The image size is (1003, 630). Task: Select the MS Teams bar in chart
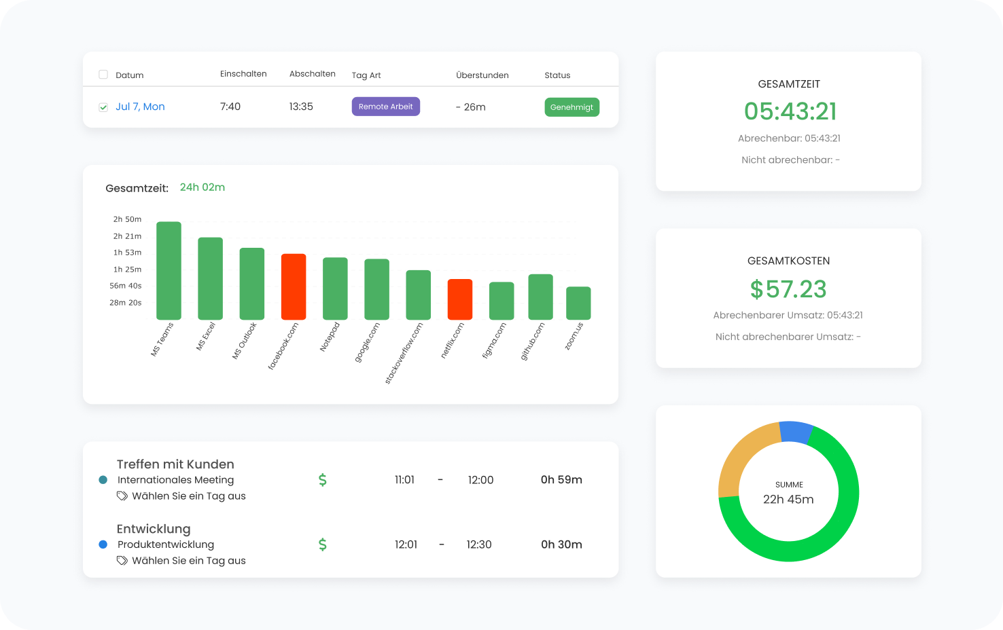(169, 270)
